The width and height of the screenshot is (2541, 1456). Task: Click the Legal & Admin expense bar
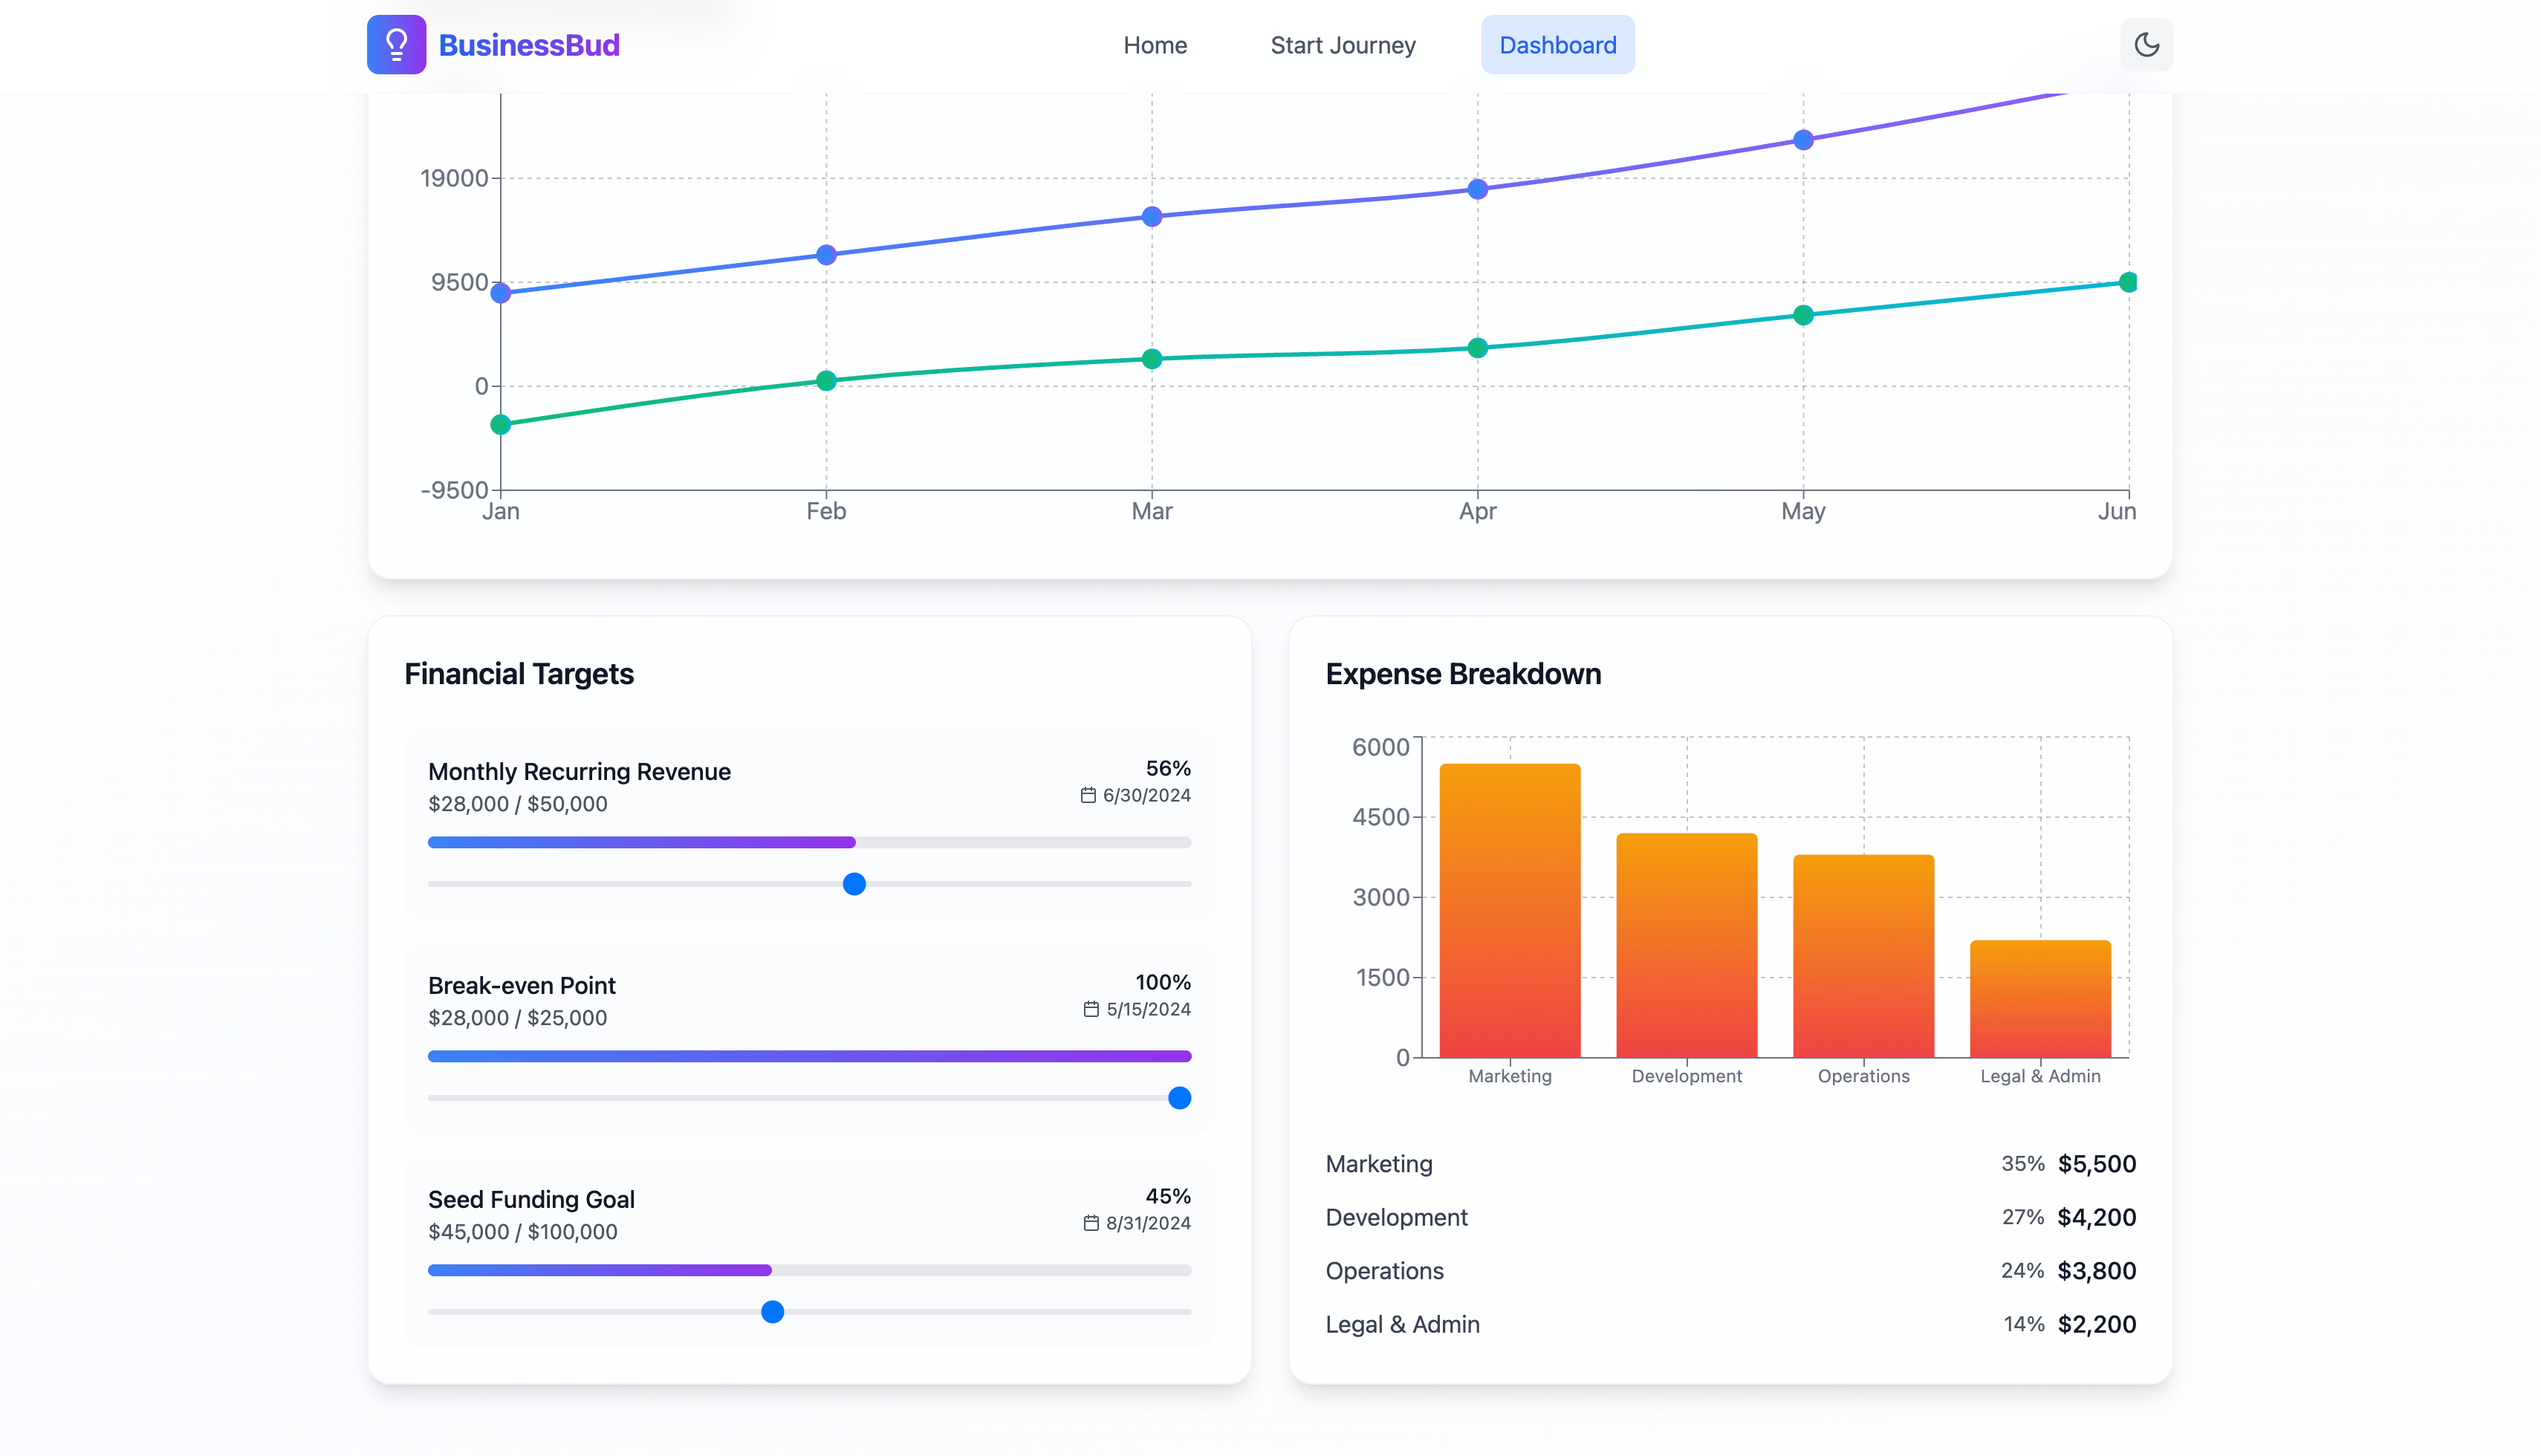pos(2040,998)
